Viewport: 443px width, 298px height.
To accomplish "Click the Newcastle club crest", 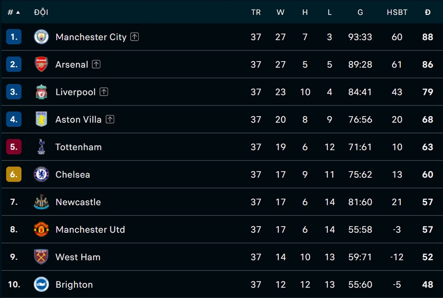I will [x=41, y=202].
